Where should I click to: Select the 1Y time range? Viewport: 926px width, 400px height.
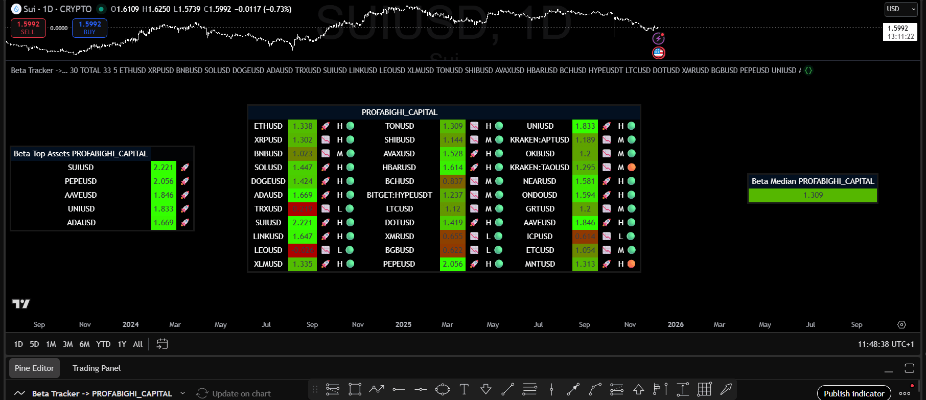122,344
